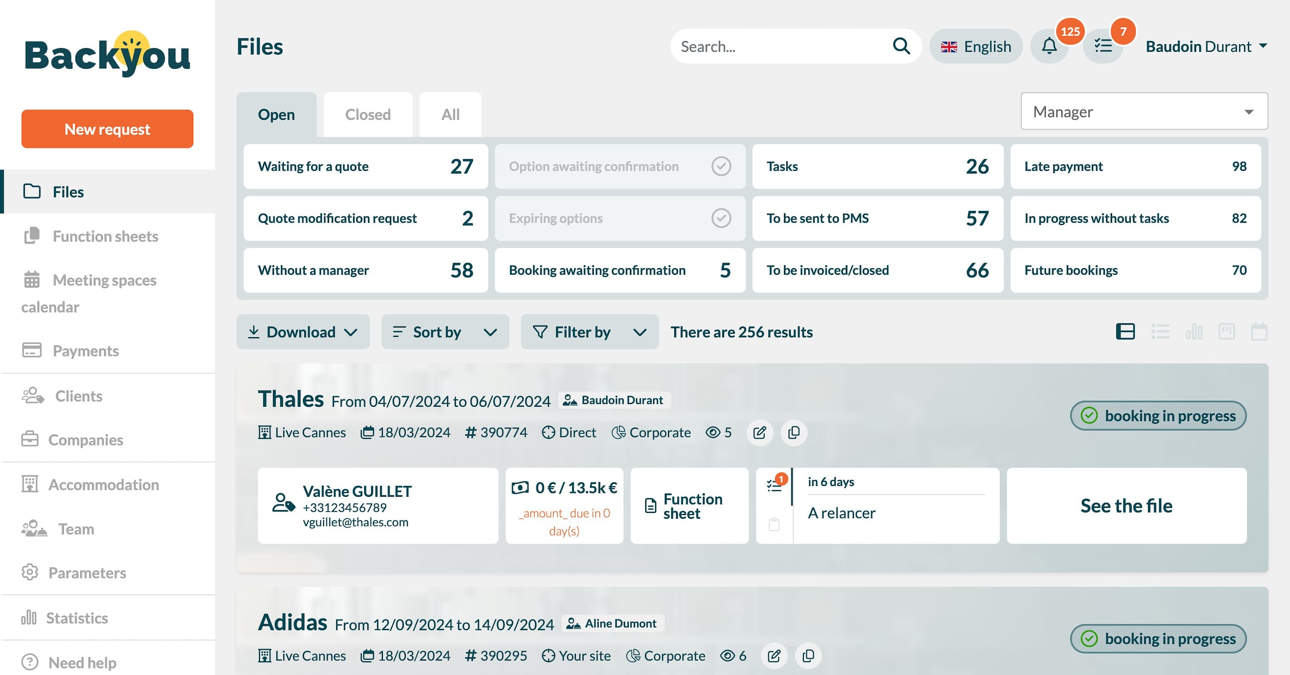This screenshot has height=675, width=1290.
Task: Switch to the Closed tab
Action: 367,115
